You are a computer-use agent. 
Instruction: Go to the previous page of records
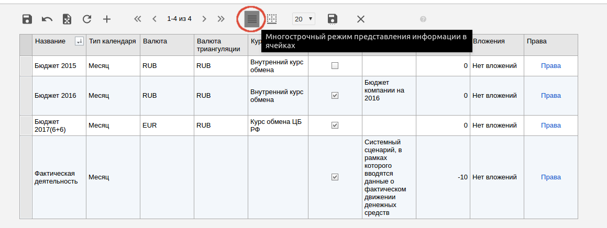154,18
